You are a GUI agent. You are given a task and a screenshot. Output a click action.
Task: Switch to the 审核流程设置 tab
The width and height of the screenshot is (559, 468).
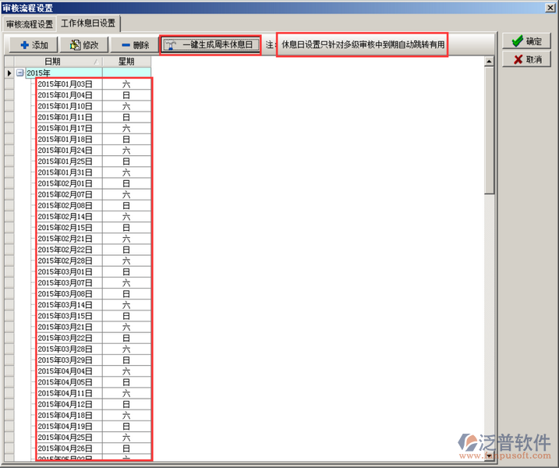pyautogui.click(x=29, y=24)
